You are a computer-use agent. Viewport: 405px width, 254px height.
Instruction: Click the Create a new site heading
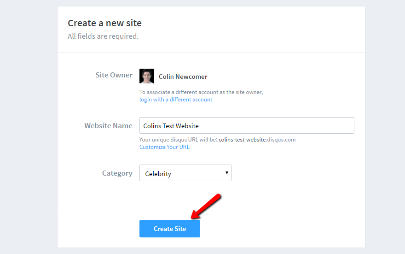point(104,23)
